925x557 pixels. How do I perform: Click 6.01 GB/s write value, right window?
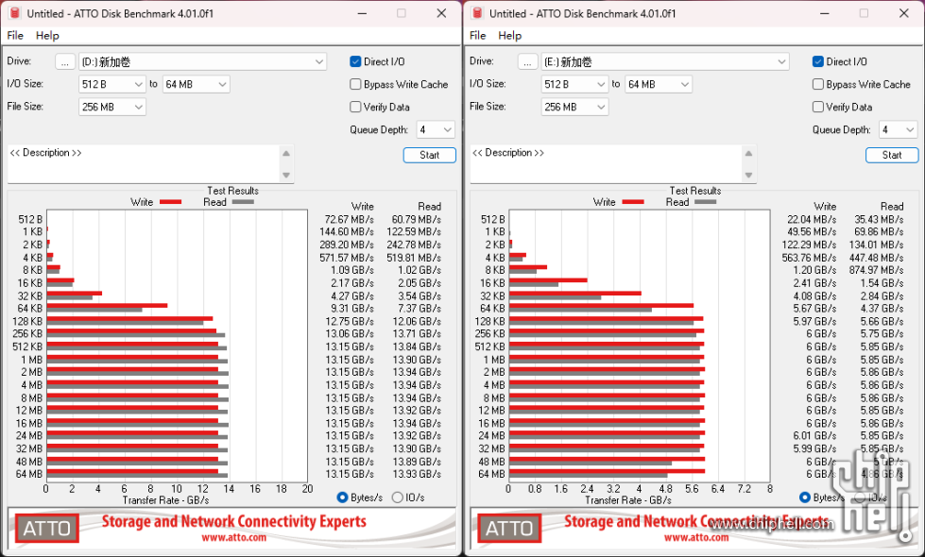(x=814, y=435)
